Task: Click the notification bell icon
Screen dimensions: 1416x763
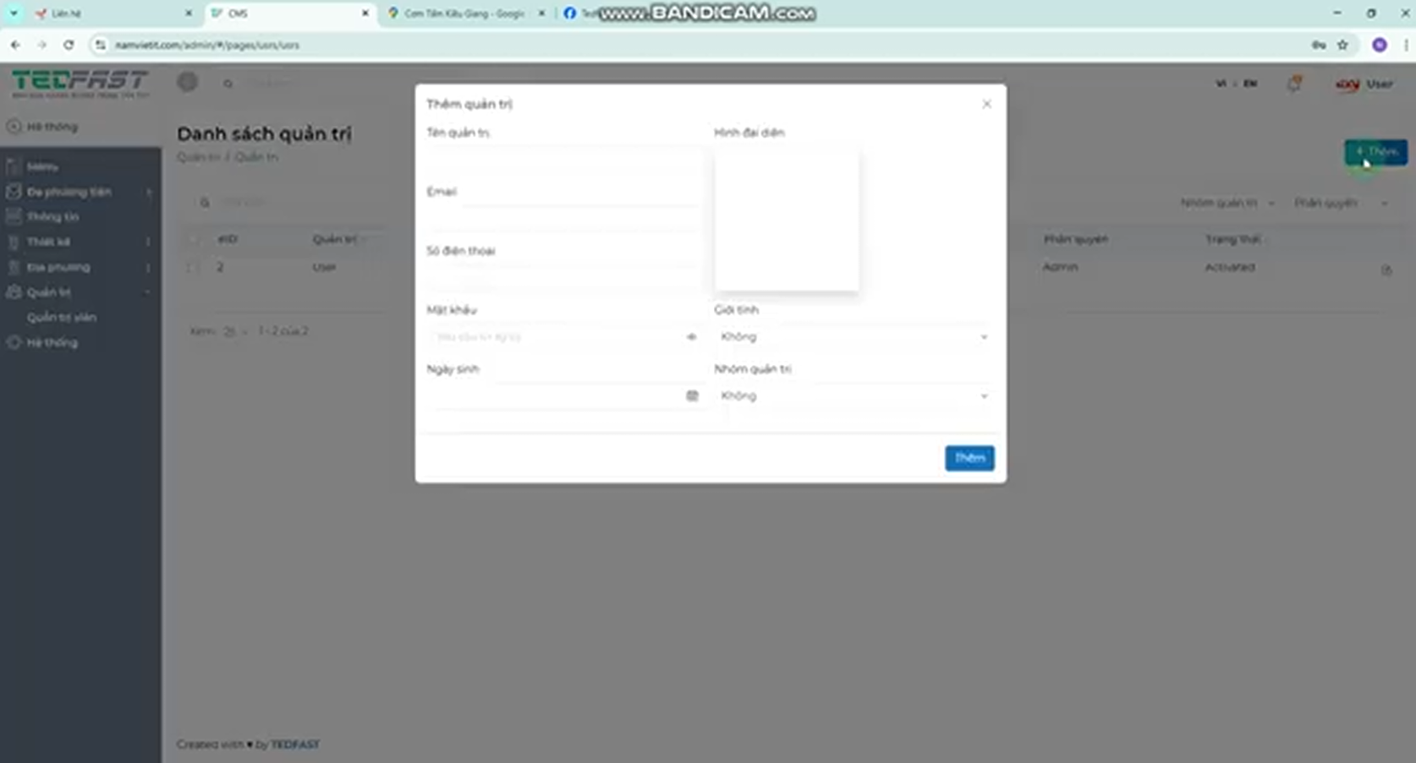Action: [1293, 84]
